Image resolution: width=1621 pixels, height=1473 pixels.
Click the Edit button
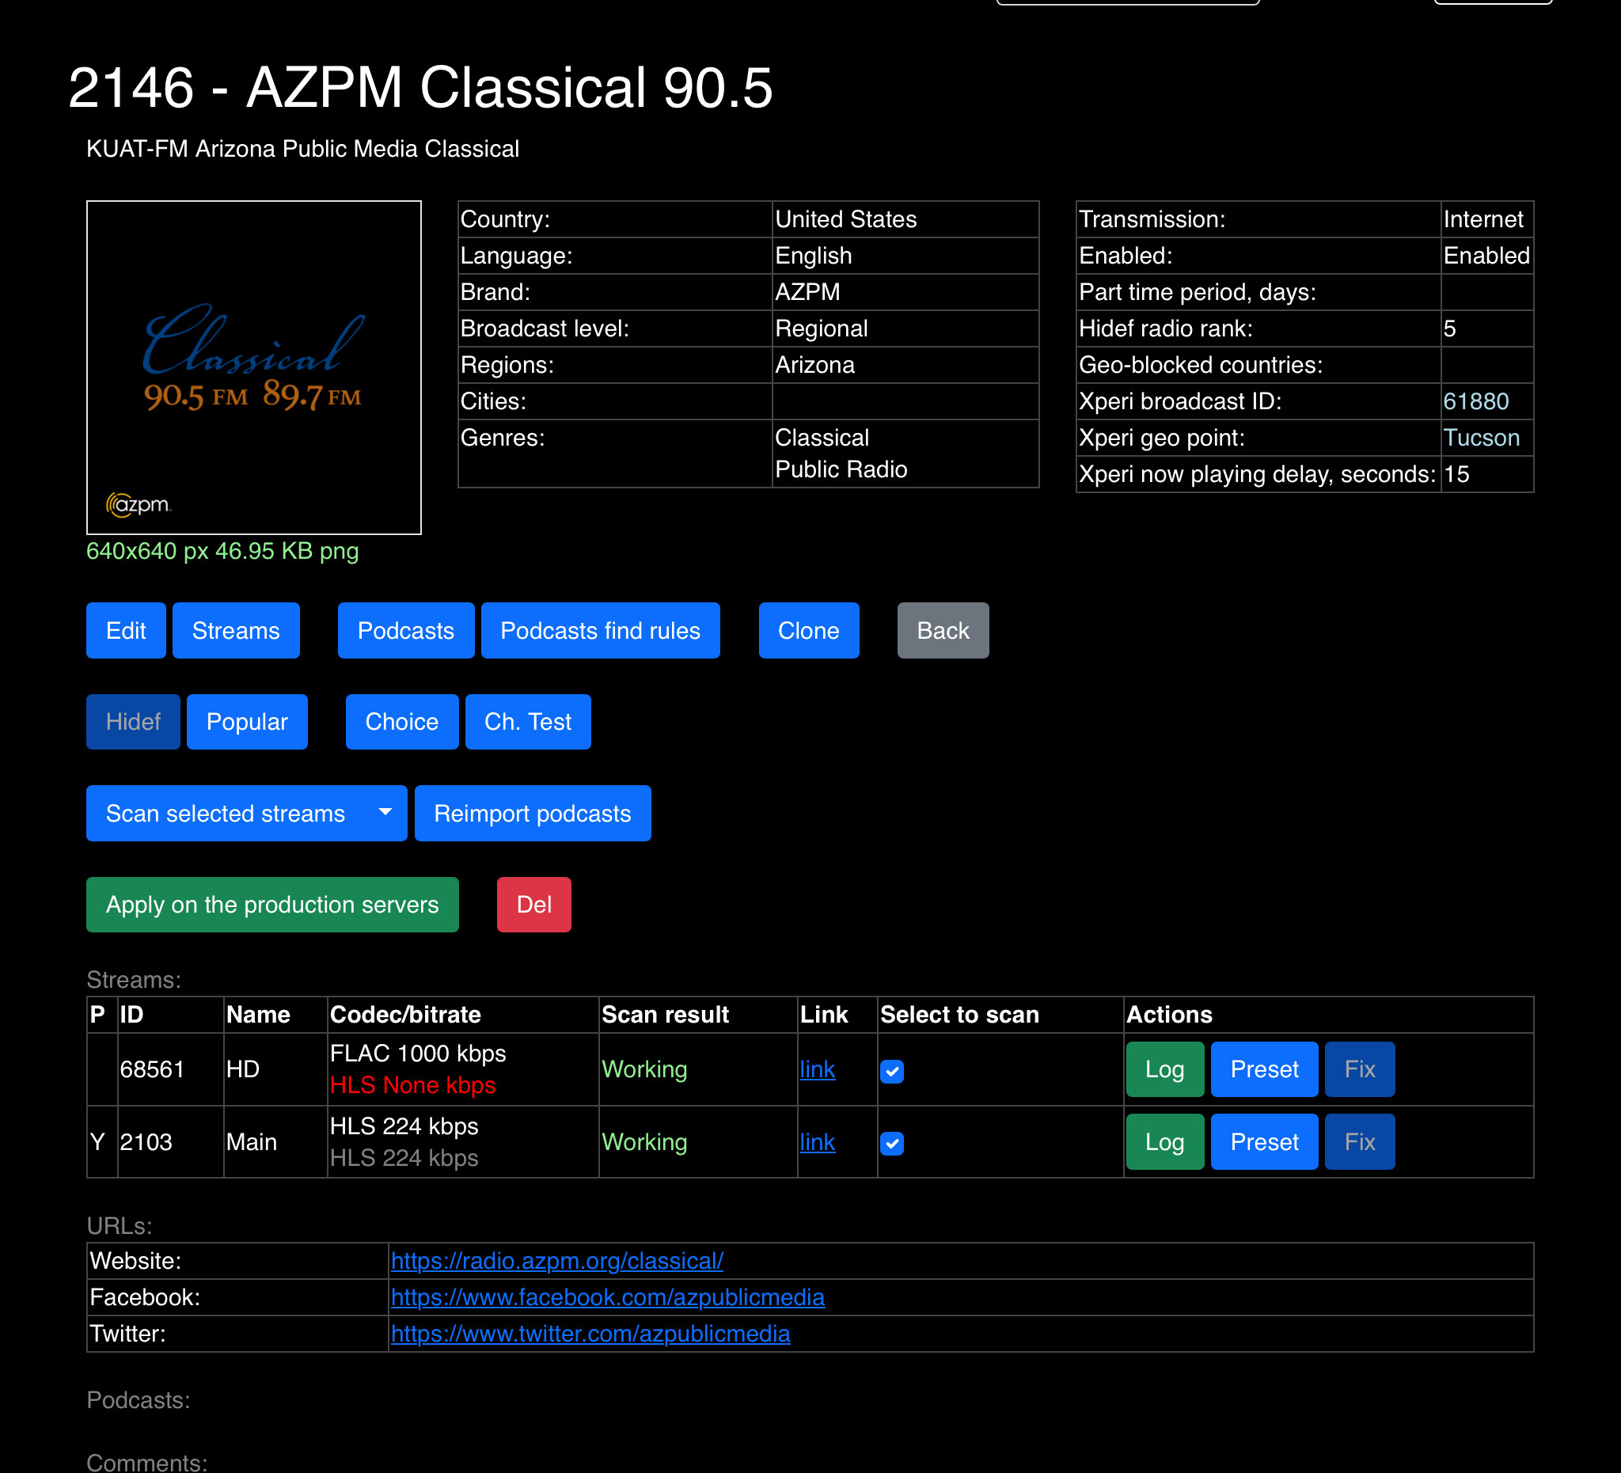tap(125, 630)
